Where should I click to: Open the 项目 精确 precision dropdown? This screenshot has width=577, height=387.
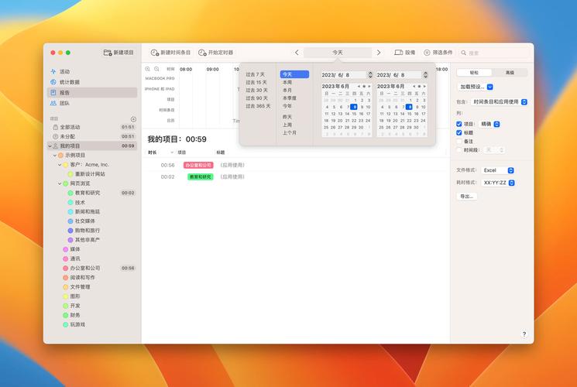[489, 124]
